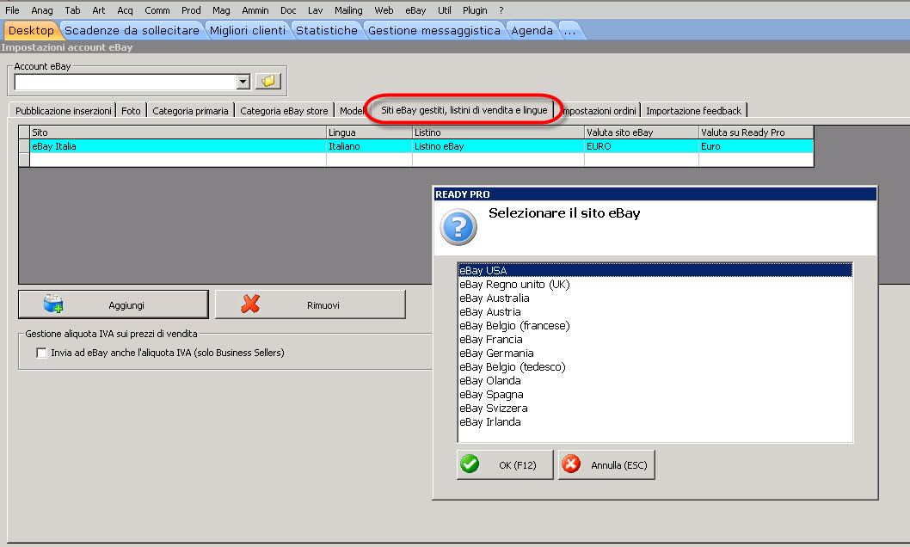The image size is (910, 547).
Task: Open the ... overflow tab
Action: pyautogui.click(x=570, y=30)
